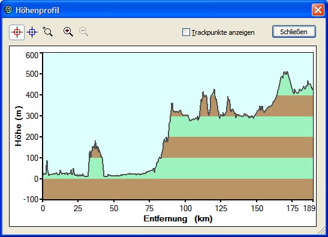
Task: Activate the zoom-to-selection magnifier tool
Action: (x=48, y=32)
